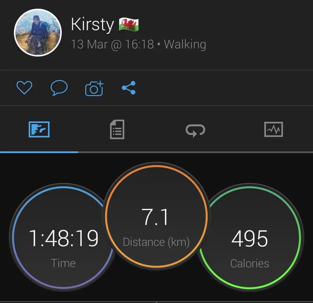
Task: Tap the Welsh flag emoji beside Kirsty
Action: point(129,24)
